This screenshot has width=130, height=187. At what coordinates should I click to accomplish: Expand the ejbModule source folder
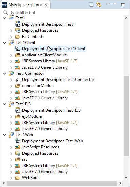[11, 117]
